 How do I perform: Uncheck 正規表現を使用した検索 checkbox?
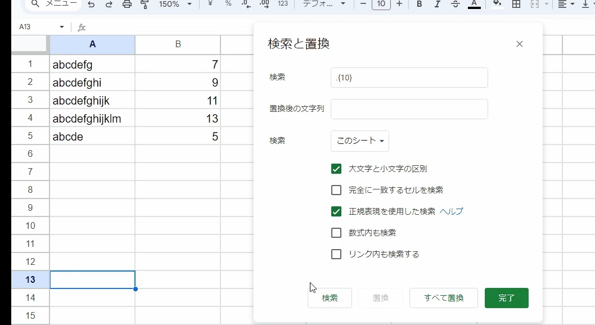click(336, 211)
